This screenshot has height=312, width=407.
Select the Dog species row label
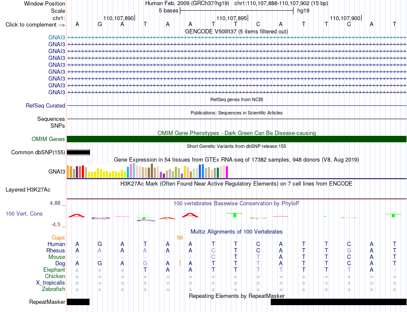(x=60, y=264)
